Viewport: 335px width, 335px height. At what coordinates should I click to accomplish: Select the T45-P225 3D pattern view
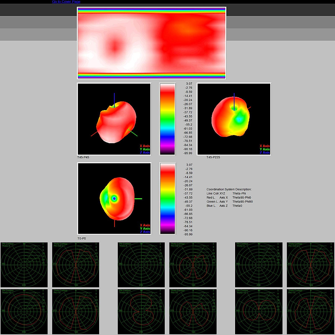[234, 119]
